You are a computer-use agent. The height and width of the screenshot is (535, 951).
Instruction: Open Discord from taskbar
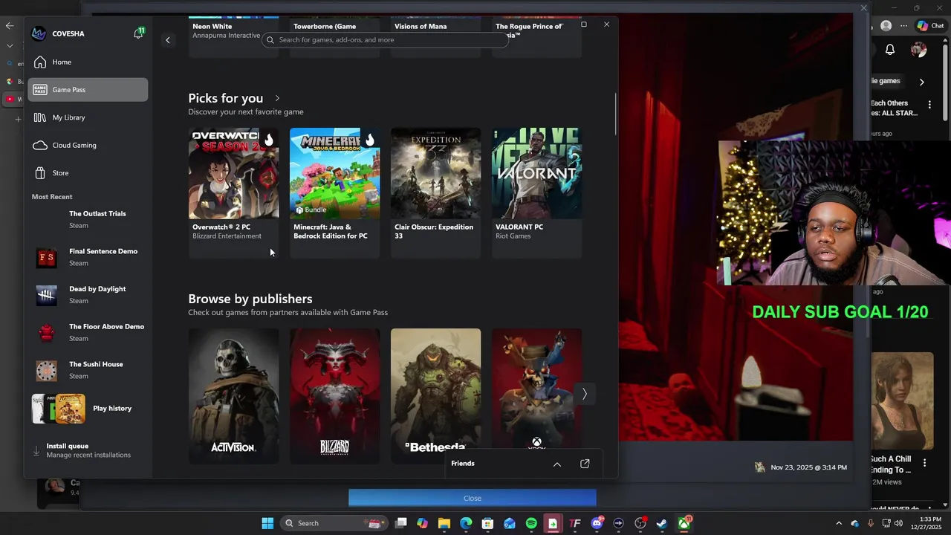point(597,523)
